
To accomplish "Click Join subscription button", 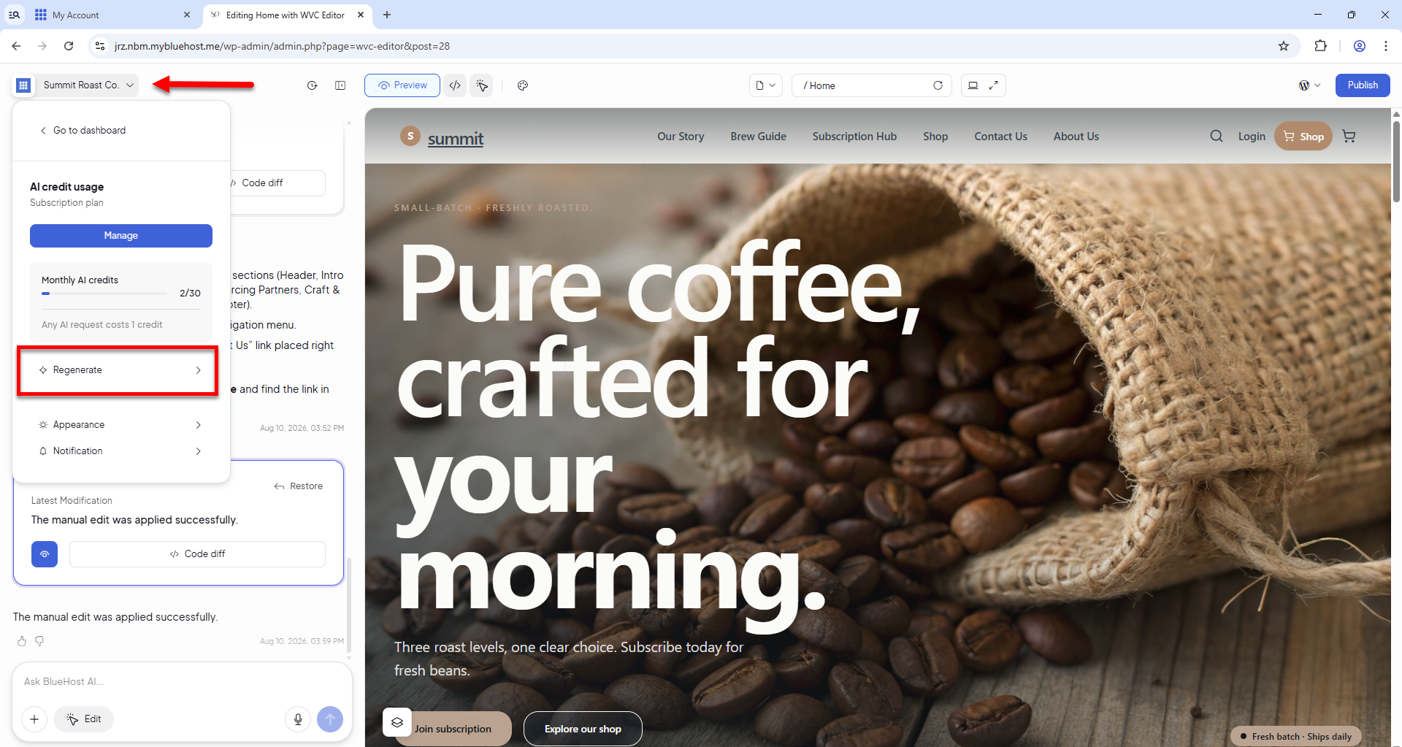I will pos(453,729).
